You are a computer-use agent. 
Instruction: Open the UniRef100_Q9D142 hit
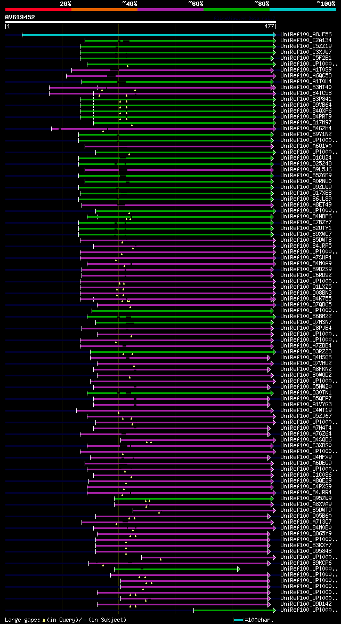(x=306, y=604)
